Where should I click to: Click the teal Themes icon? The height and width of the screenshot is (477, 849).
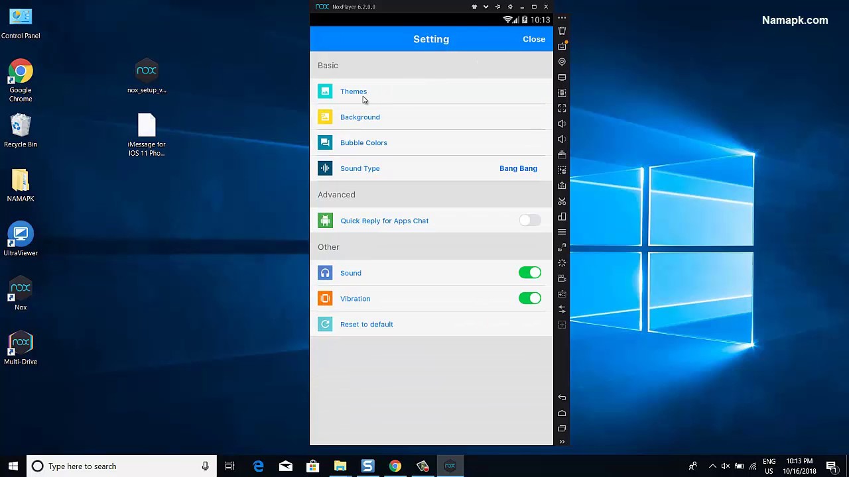[x=325, y=91]
